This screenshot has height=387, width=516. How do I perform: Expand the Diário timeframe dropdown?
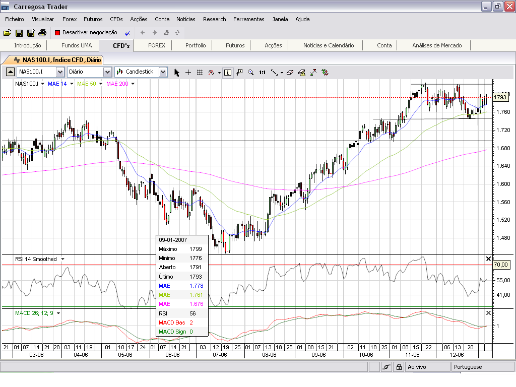coord(107,72)
